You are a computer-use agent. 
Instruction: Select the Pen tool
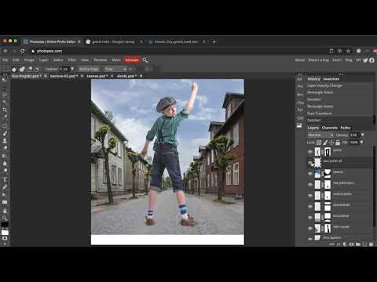coord(5,187)
